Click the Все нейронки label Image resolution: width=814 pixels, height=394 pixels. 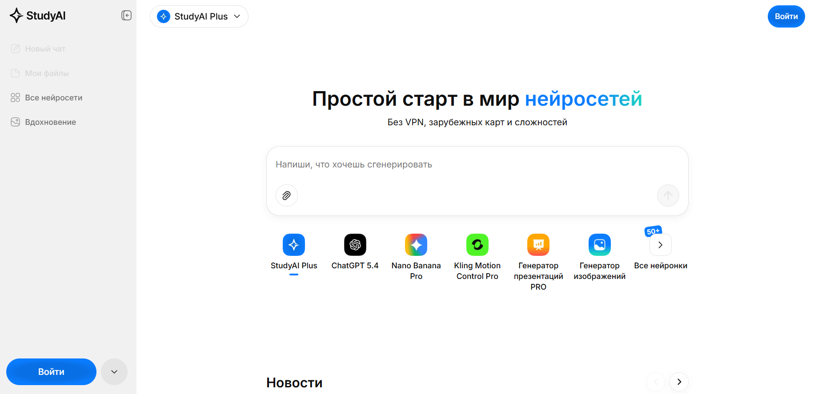pos(661,266)
